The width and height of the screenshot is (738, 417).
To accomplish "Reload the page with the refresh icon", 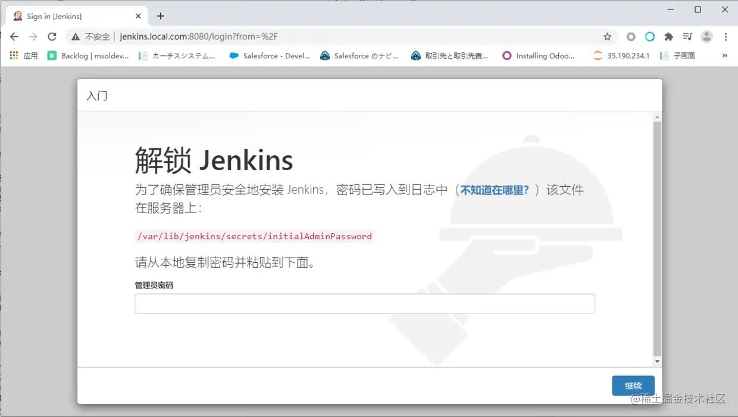I will click(x=52, y=37).
